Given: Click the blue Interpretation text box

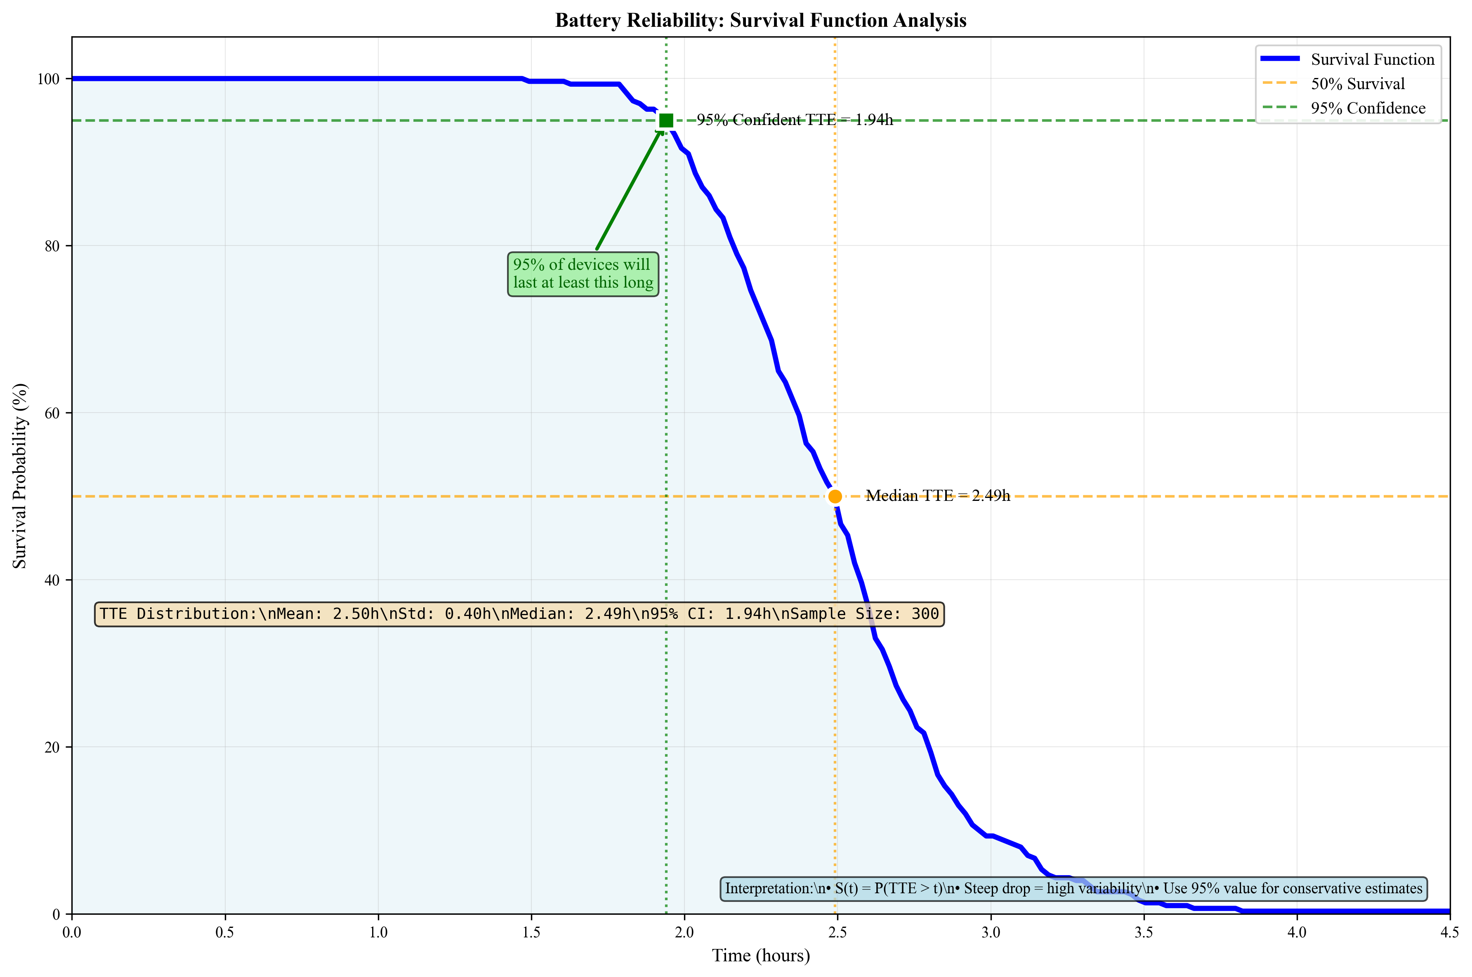Looking at the screenshot, I should pyautogui.click(x=1073, y=889).
